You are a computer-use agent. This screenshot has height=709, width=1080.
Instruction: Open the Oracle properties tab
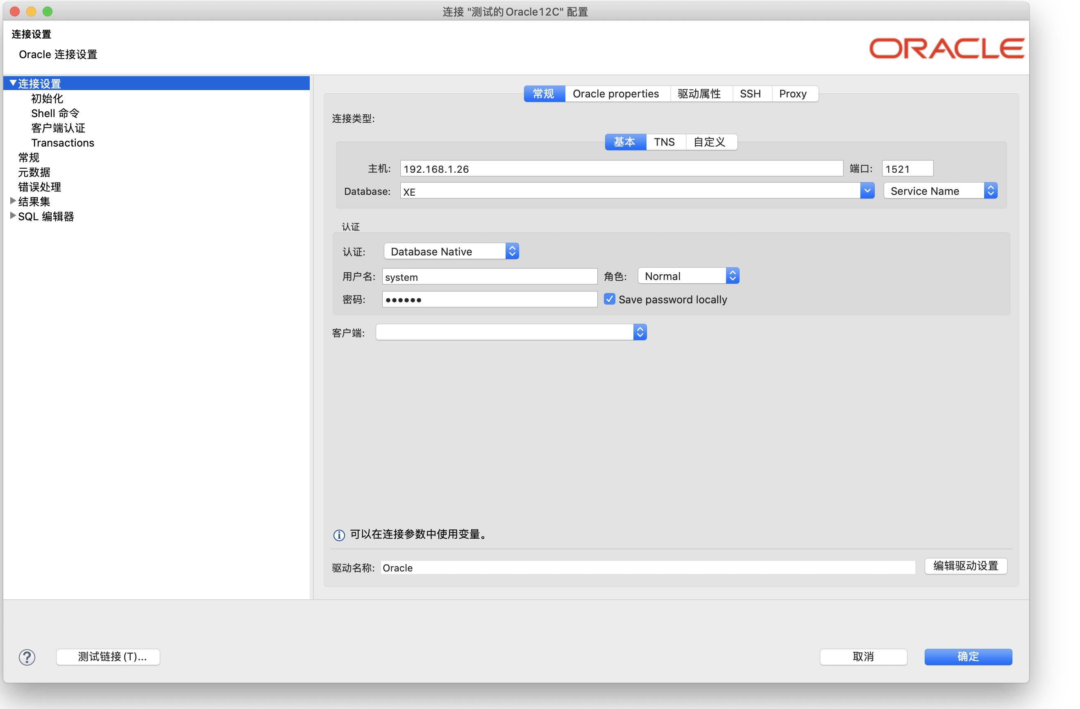616,93
